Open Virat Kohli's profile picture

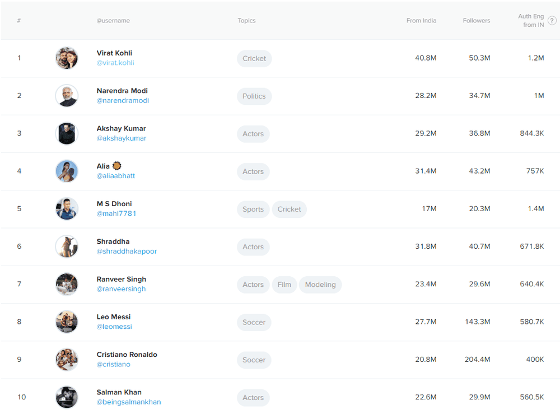67,58
